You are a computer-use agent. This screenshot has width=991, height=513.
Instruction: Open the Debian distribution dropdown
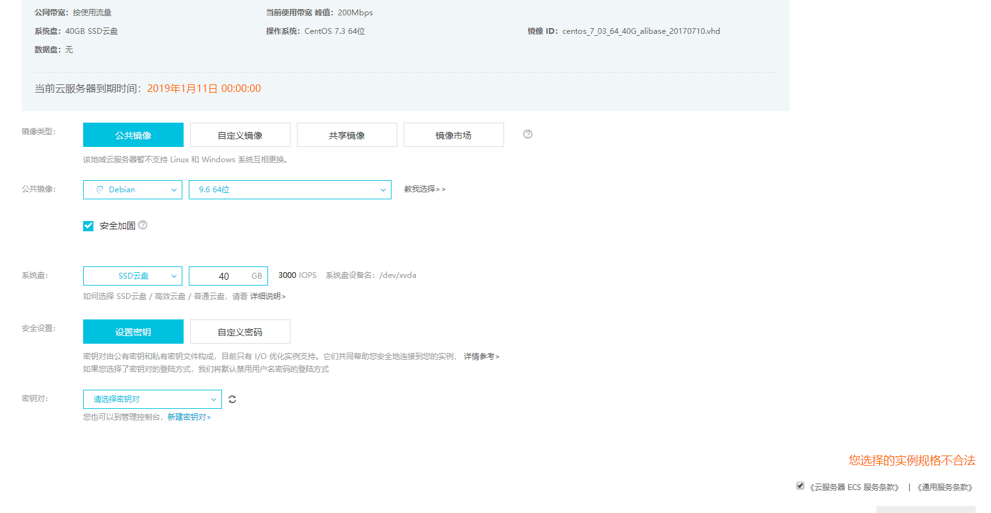tap(133, 190)
